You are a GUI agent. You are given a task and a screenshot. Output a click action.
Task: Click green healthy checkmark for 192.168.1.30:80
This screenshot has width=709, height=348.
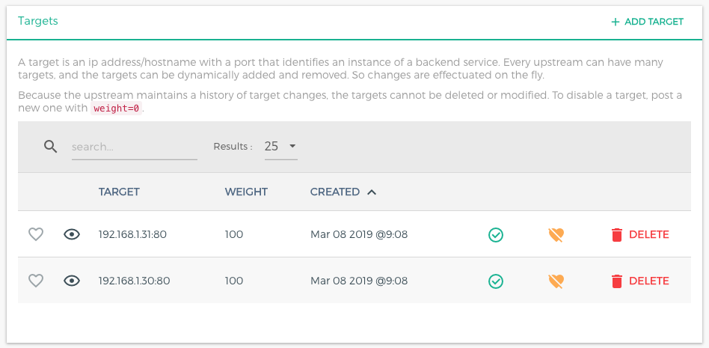(495, 281)
